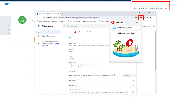Toggle the blue switch in workflow app
179x98 pixels.
[7, 4]
